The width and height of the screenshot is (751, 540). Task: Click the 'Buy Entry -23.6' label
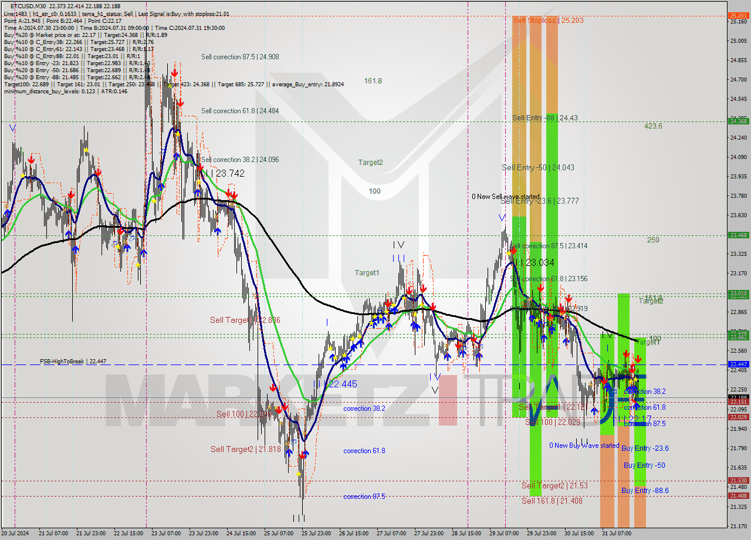click(645, 448)
